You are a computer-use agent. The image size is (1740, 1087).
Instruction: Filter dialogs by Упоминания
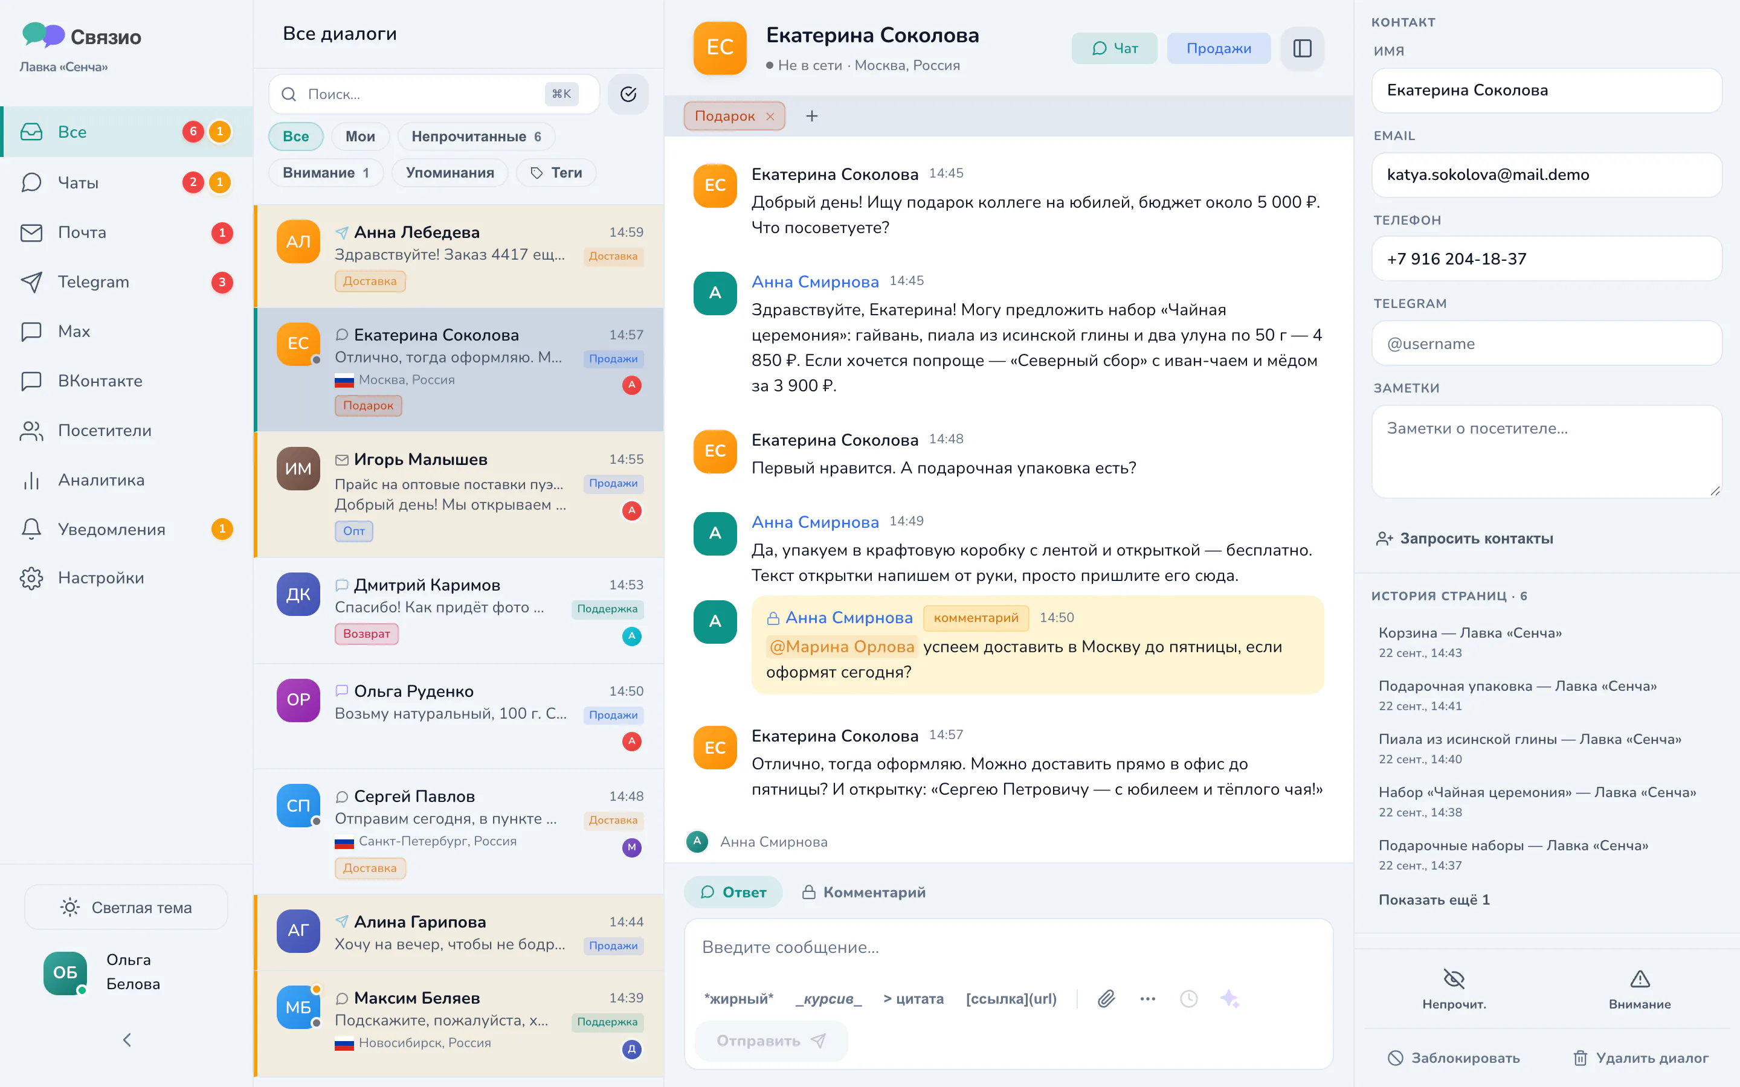click(x=449, y=173)
